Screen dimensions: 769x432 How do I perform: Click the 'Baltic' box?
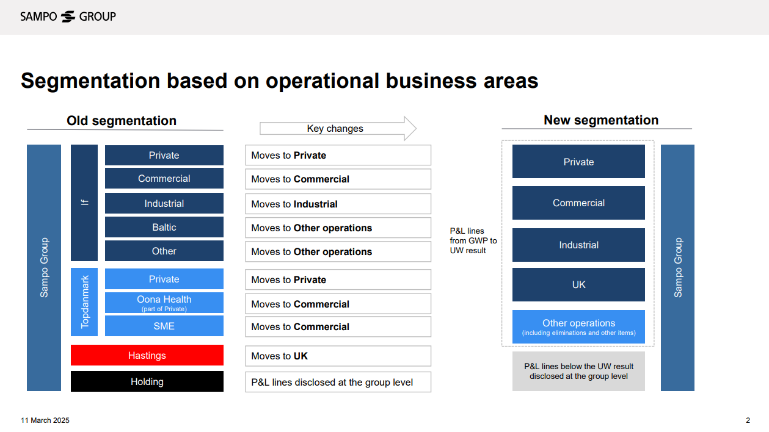tap(164, 227)
